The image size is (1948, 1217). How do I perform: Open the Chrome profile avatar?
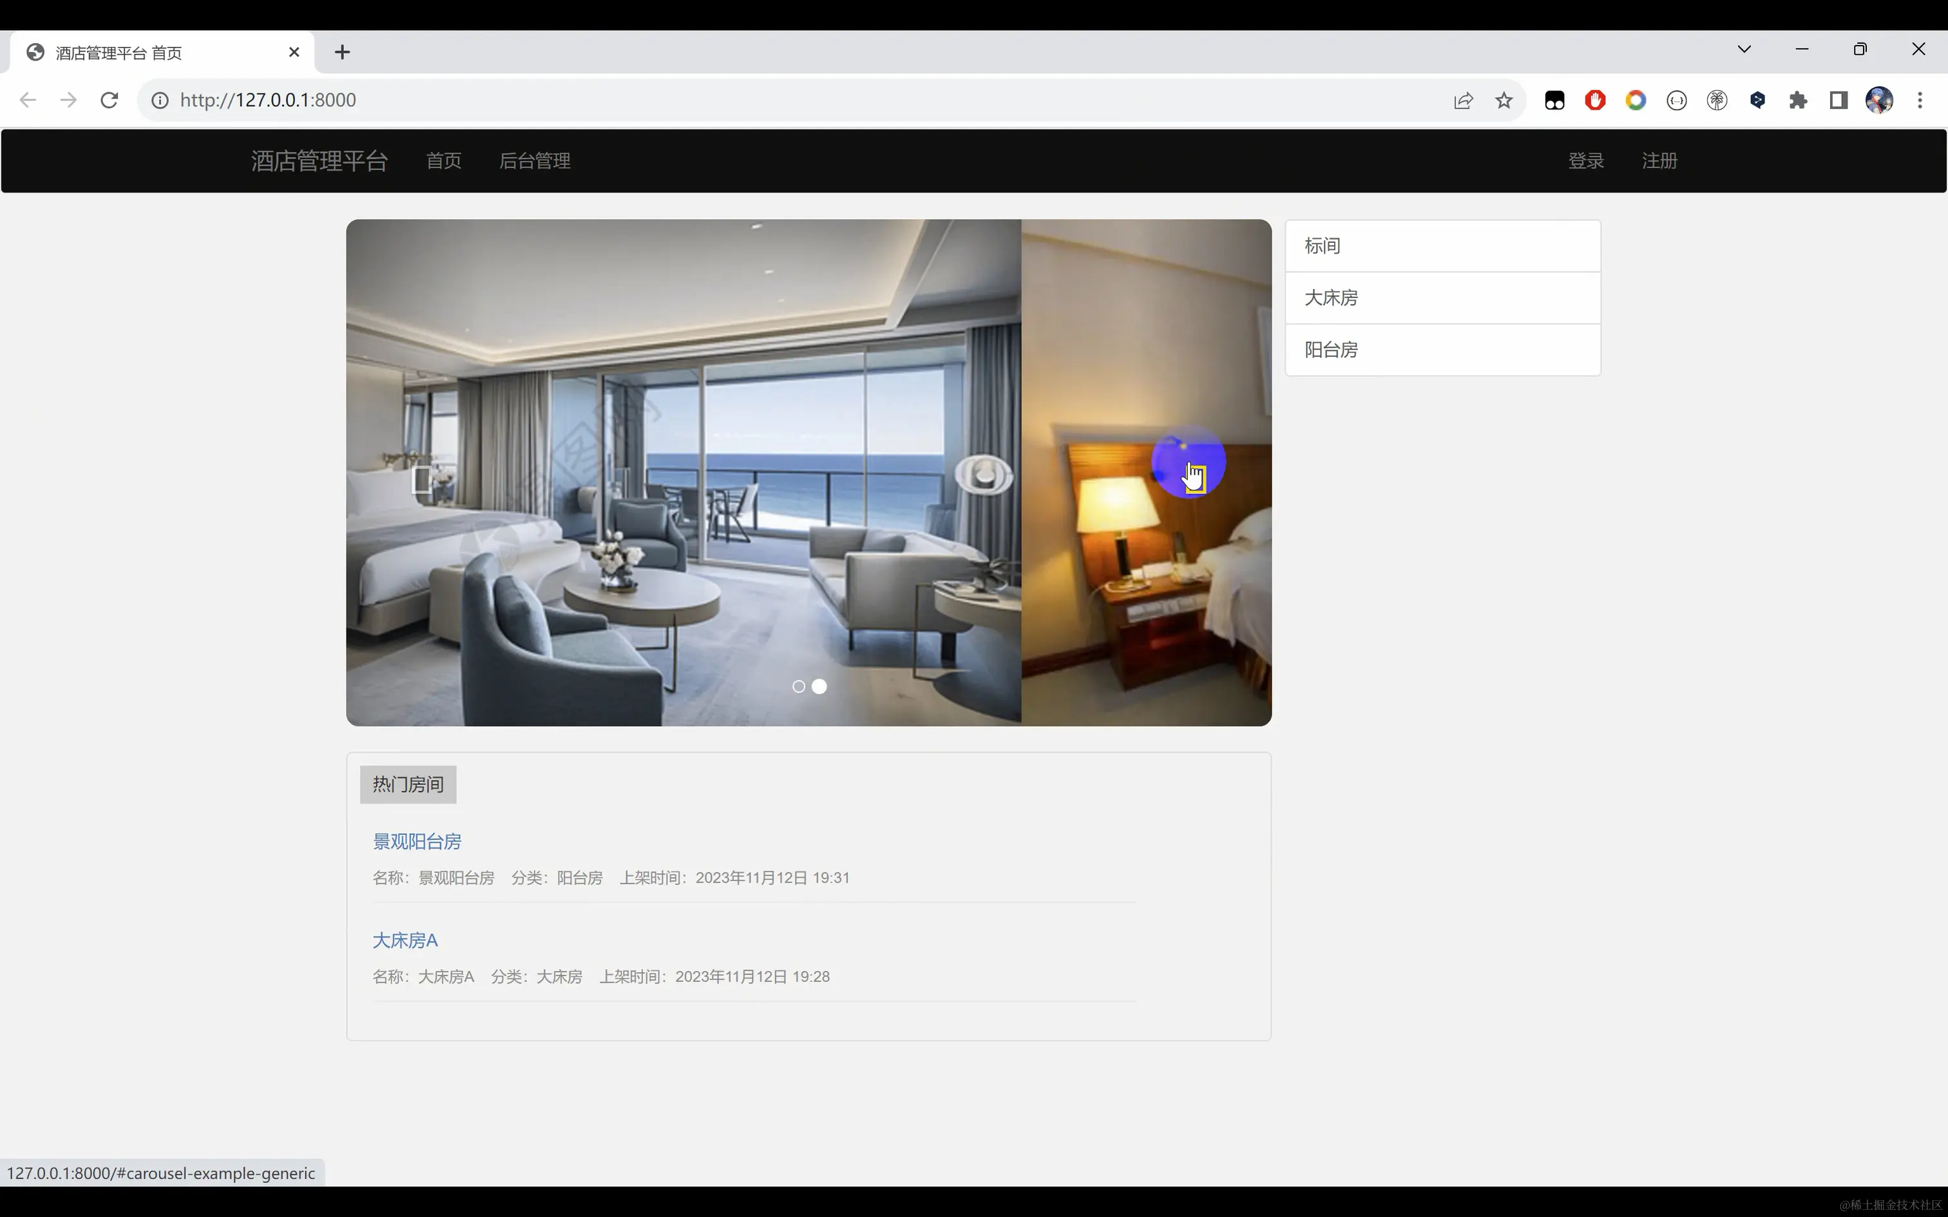pyautogui.click(x=1879, y=100)
